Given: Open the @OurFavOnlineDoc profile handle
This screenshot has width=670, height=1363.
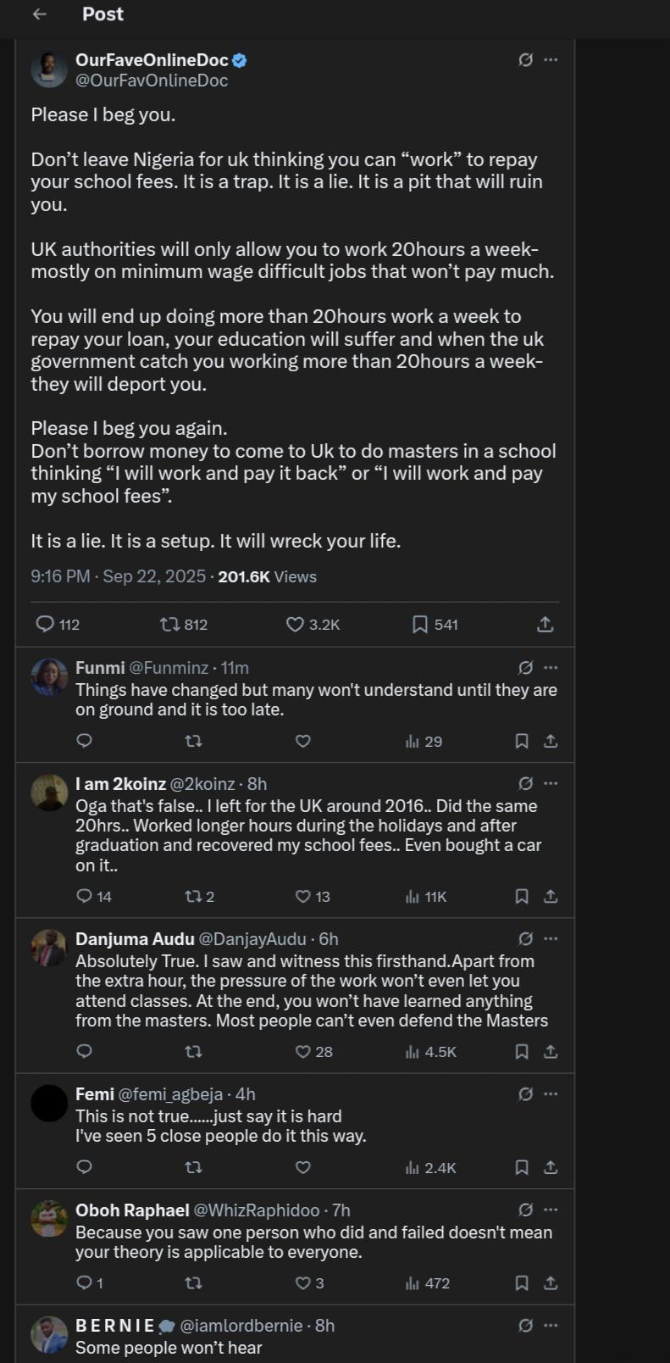Looking at the screenshot, I should pos(152,81).
